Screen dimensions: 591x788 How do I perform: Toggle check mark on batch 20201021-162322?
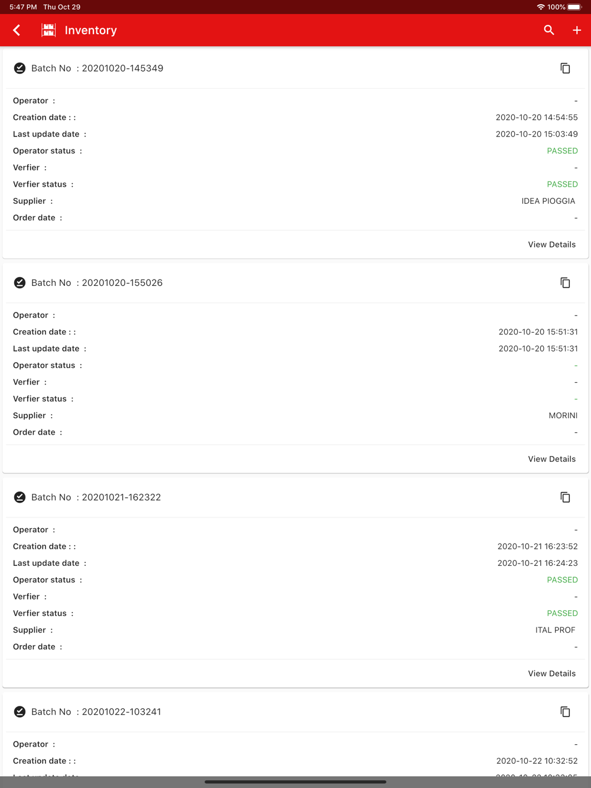20,497
